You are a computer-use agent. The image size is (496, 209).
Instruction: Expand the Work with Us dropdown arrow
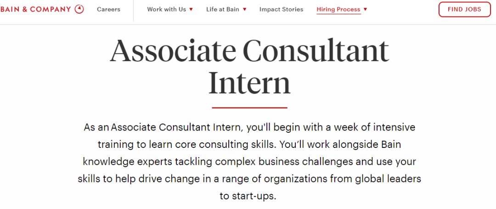[191, 10]
